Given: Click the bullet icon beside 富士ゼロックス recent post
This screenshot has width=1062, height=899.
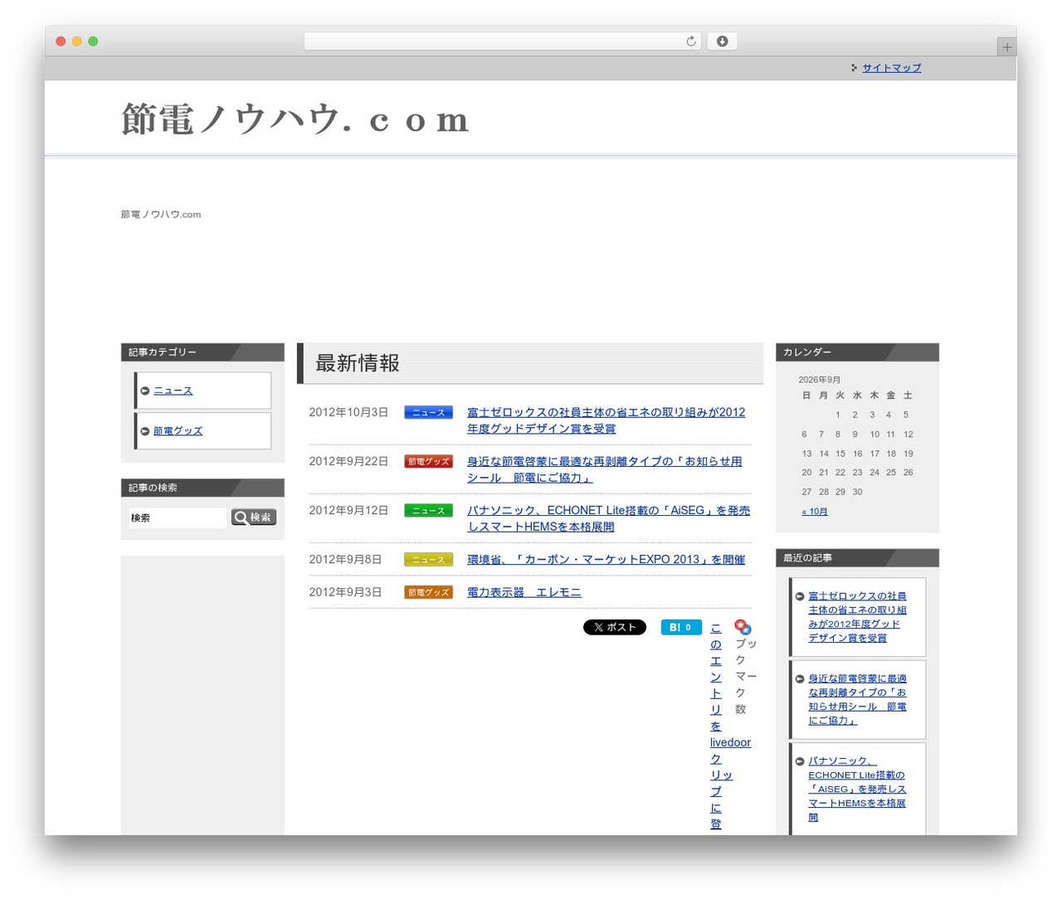Looking at the screenshot, I should point(800,596).
